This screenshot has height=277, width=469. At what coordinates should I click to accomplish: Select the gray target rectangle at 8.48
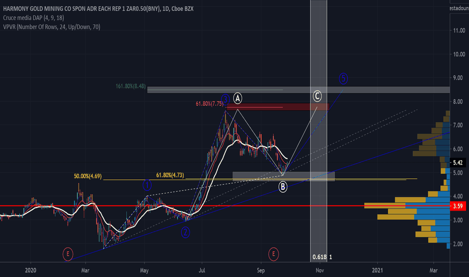coord(298,90)
